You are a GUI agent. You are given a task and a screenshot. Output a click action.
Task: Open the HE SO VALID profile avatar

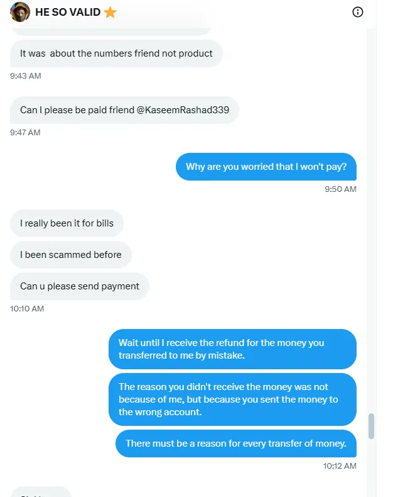[x=21, y=12]
